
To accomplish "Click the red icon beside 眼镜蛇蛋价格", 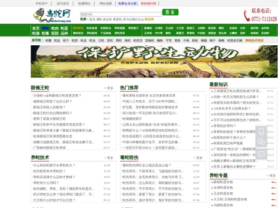I will [273, 182].
